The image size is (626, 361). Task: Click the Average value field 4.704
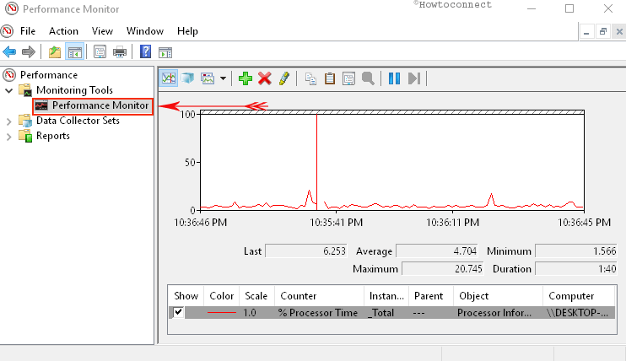point(437,251)
